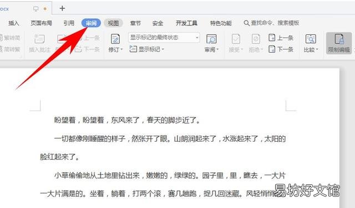Go to next comment with greyed 下一条
The image size is (355, 208).
88,49
